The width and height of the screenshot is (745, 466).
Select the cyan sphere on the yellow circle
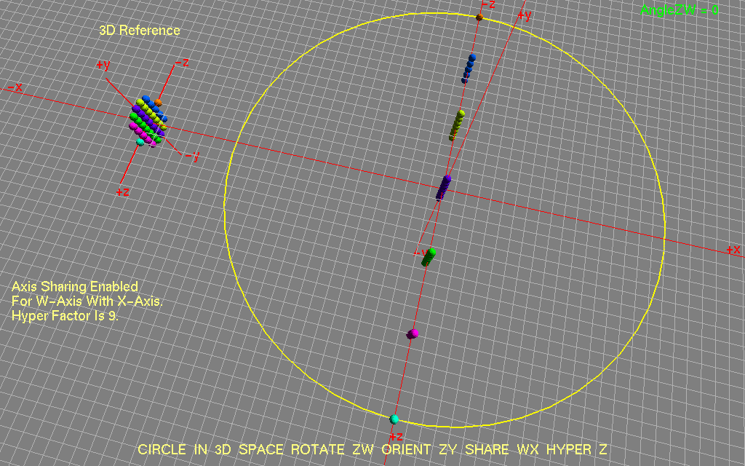coord(394,419)
